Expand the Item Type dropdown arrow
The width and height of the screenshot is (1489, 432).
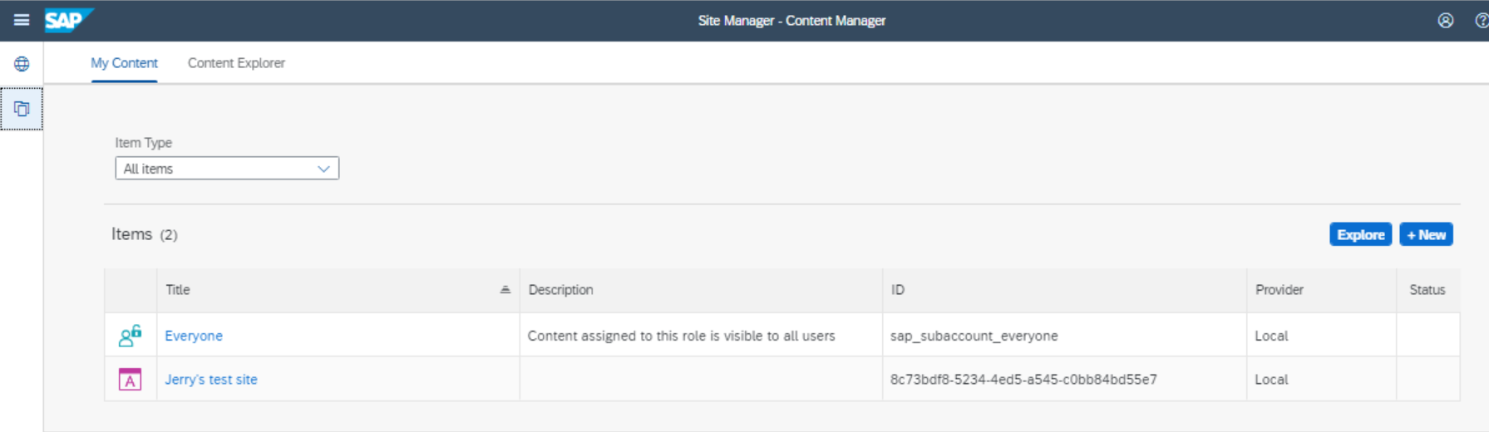(x=323, y=169)
